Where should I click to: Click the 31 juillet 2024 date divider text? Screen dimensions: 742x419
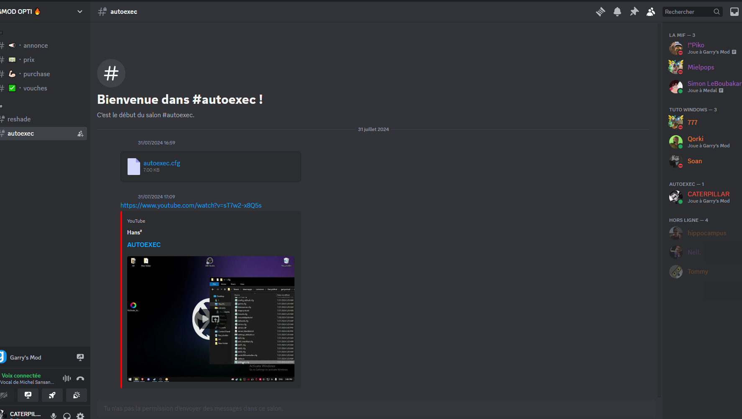pyautogui.click(x=374, y=129)
